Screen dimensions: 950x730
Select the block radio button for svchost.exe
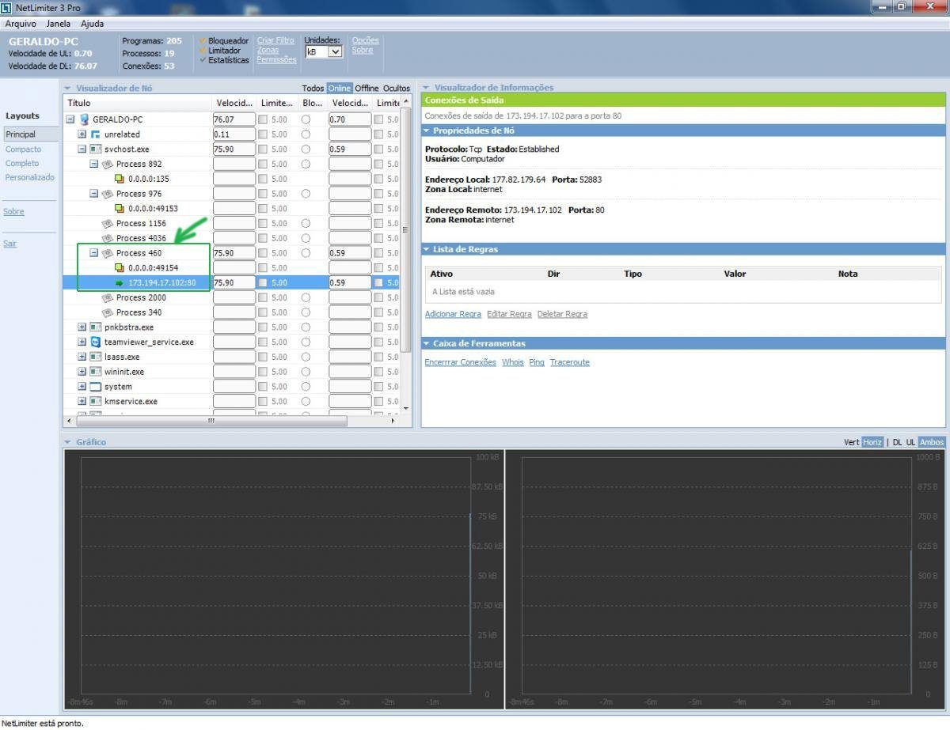[306, 149]
